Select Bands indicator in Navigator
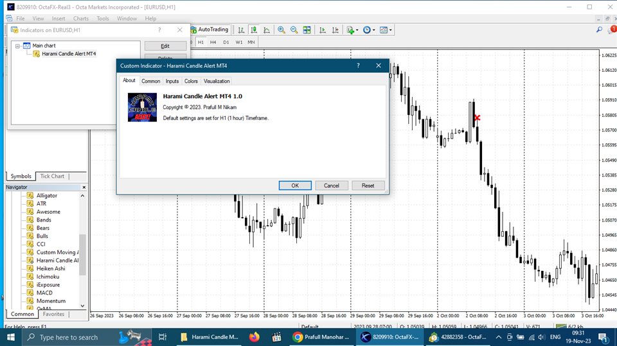Screen dimensions: 617x346 pyautogui.click(x=44, y=220)
